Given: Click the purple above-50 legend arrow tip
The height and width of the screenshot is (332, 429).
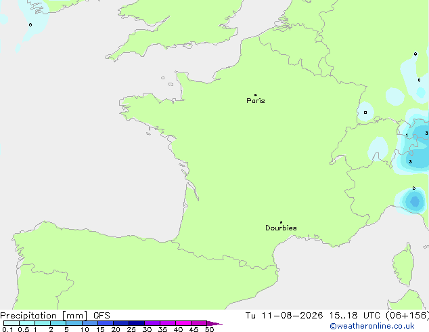Looking at the screenshot, I should tap(214, 323).
